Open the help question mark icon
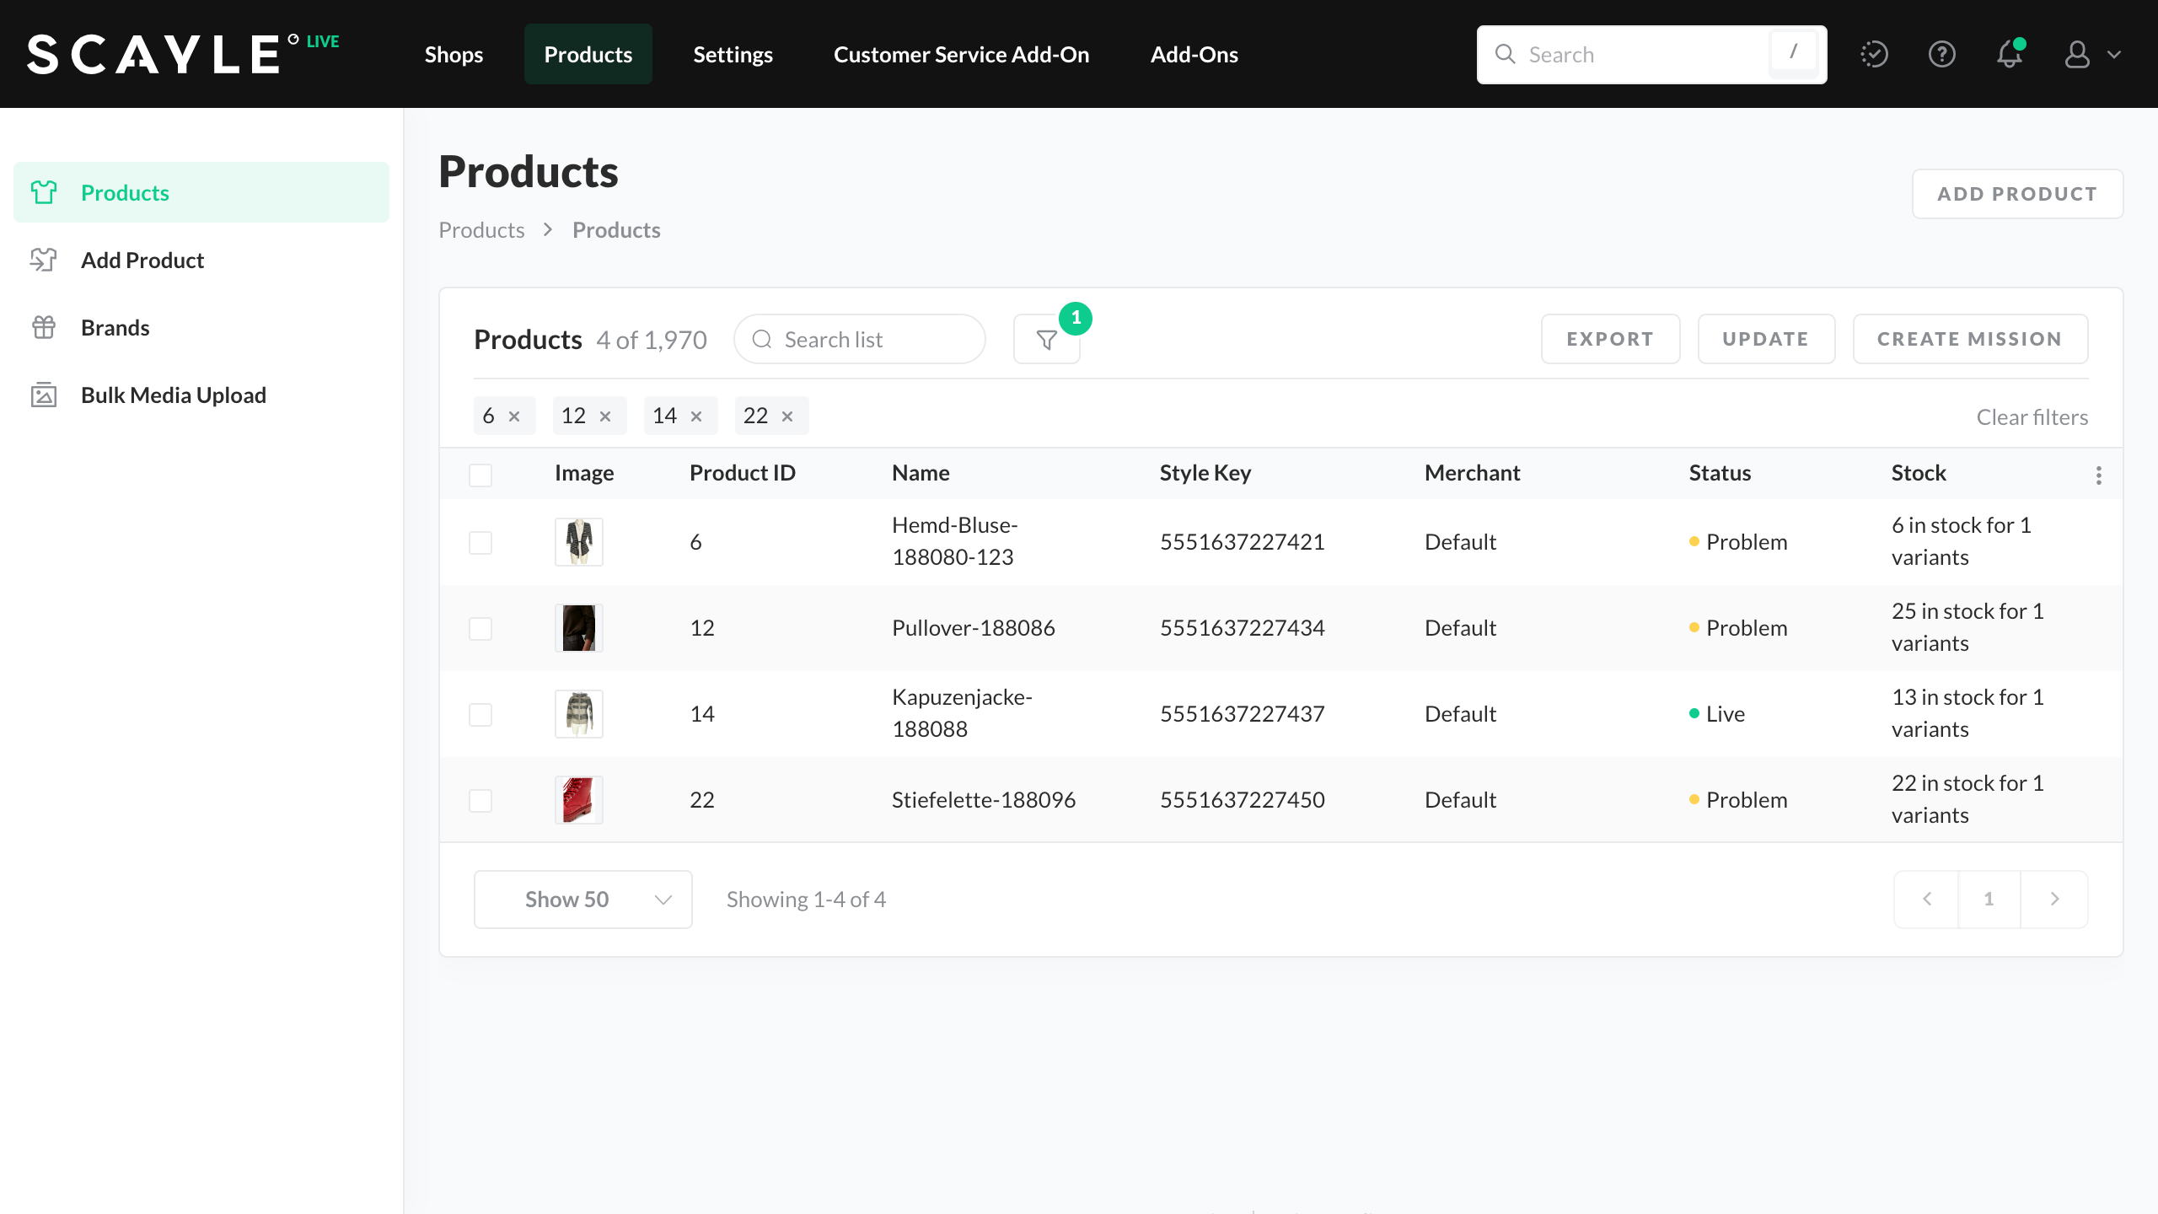Screen dimensions: 2158x1214 coord(1941,55)
